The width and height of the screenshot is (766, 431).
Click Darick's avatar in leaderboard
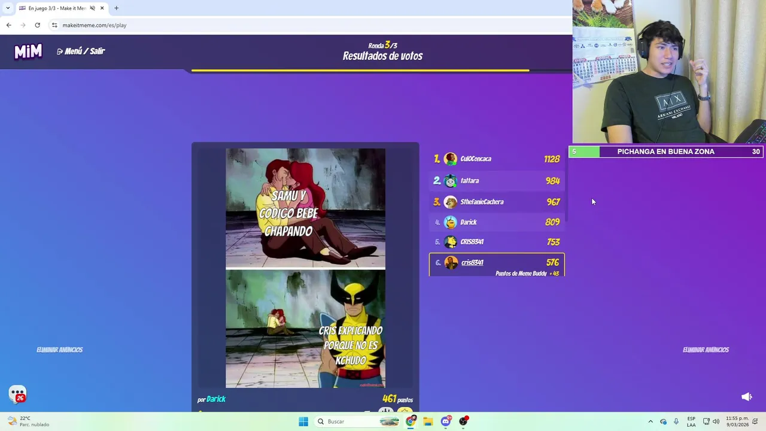[451, 222]
